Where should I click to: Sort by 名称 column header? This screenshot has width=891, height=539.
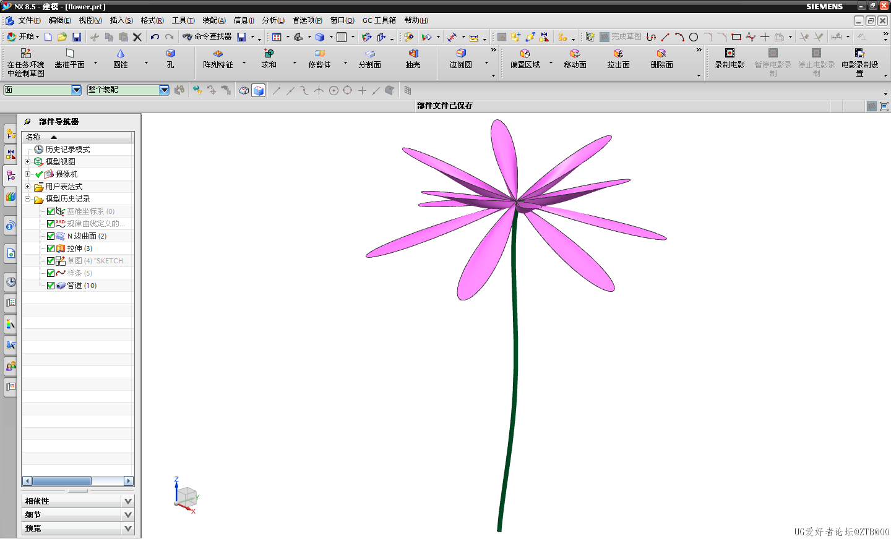tap(78, 137)
